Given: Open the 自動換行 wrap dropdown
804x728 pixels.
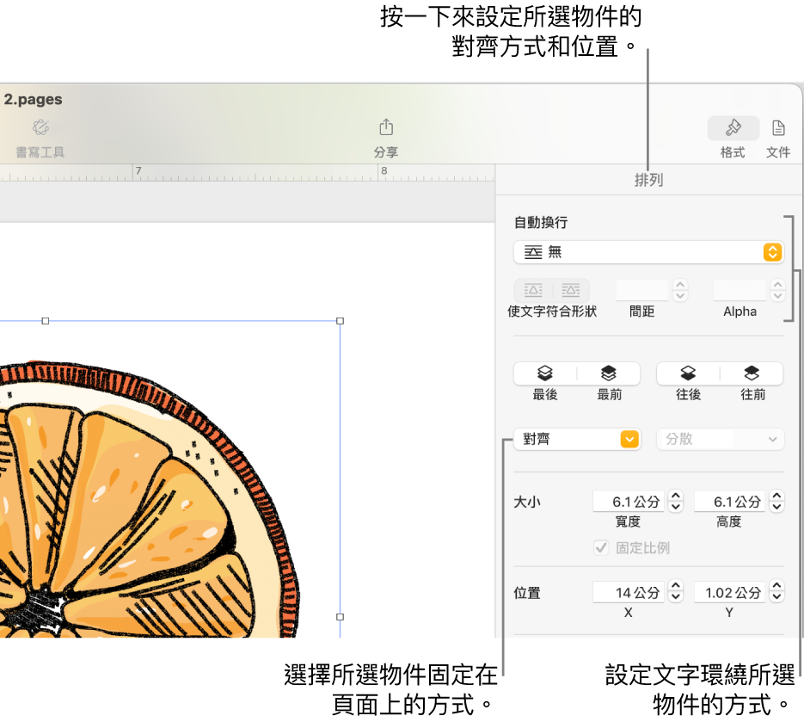Looking at the screenshot, I should click(x=648, y=252).
